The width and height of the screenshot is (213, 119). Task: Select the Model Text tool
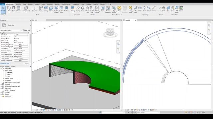click(x=87, y=10)
